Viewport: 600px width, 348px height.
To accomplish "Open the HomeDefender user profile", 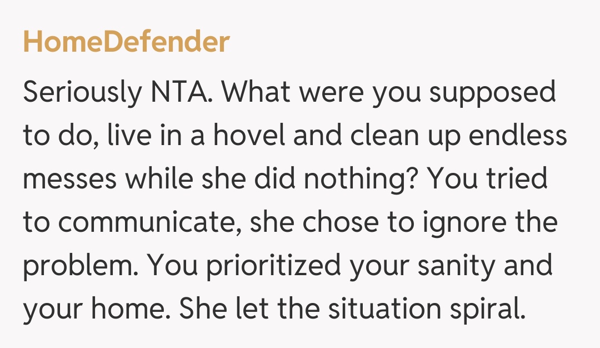I will 126,42.
